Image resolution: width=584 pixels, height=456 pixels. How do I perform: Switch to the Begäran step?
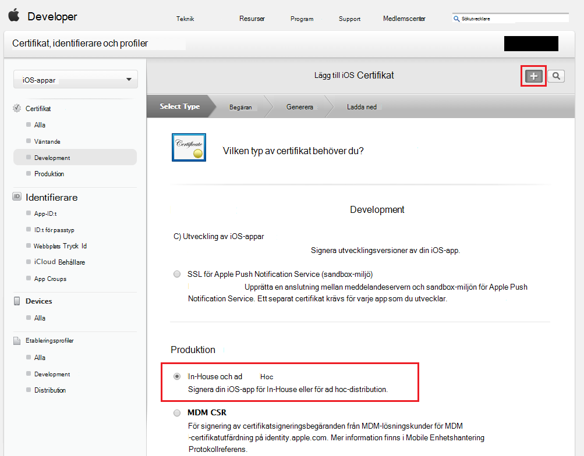(x=241, y=106)
